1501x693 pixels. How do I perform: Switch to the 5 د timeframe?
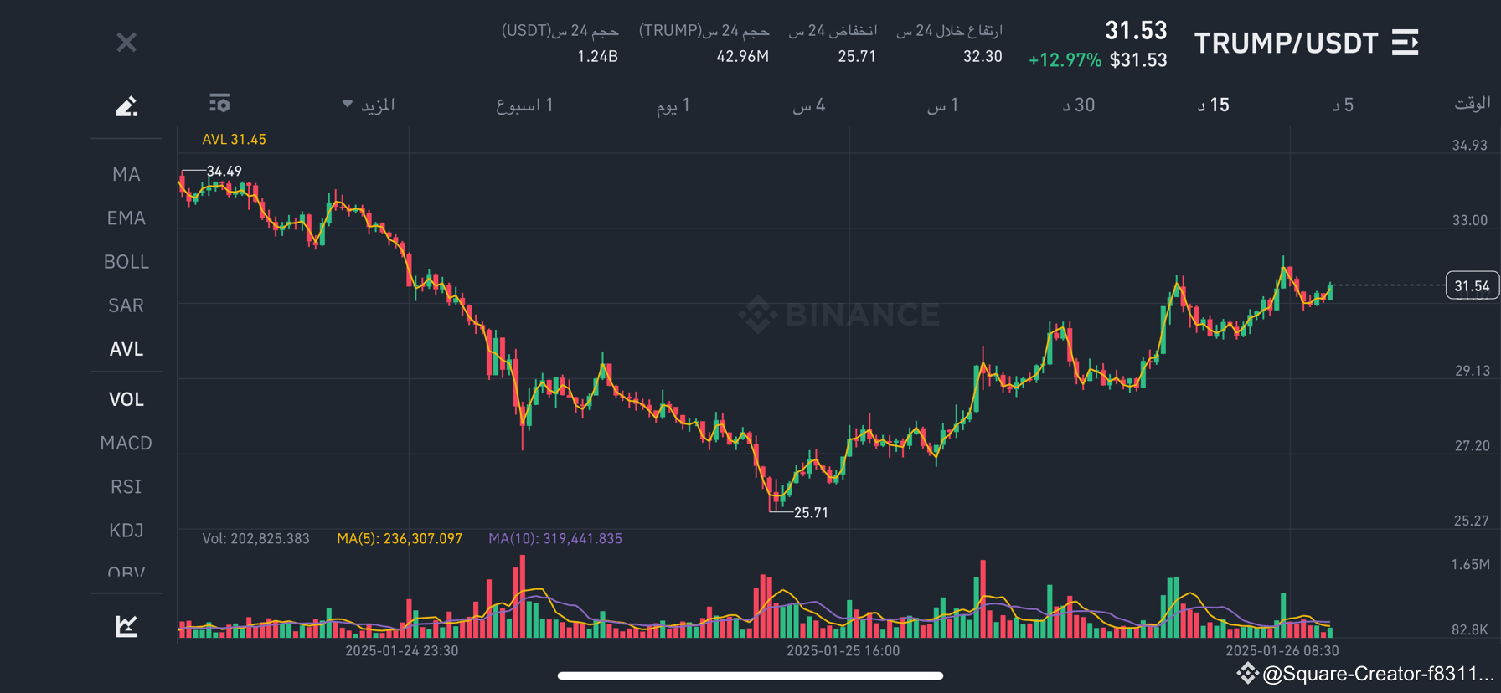coord(1342,104)
